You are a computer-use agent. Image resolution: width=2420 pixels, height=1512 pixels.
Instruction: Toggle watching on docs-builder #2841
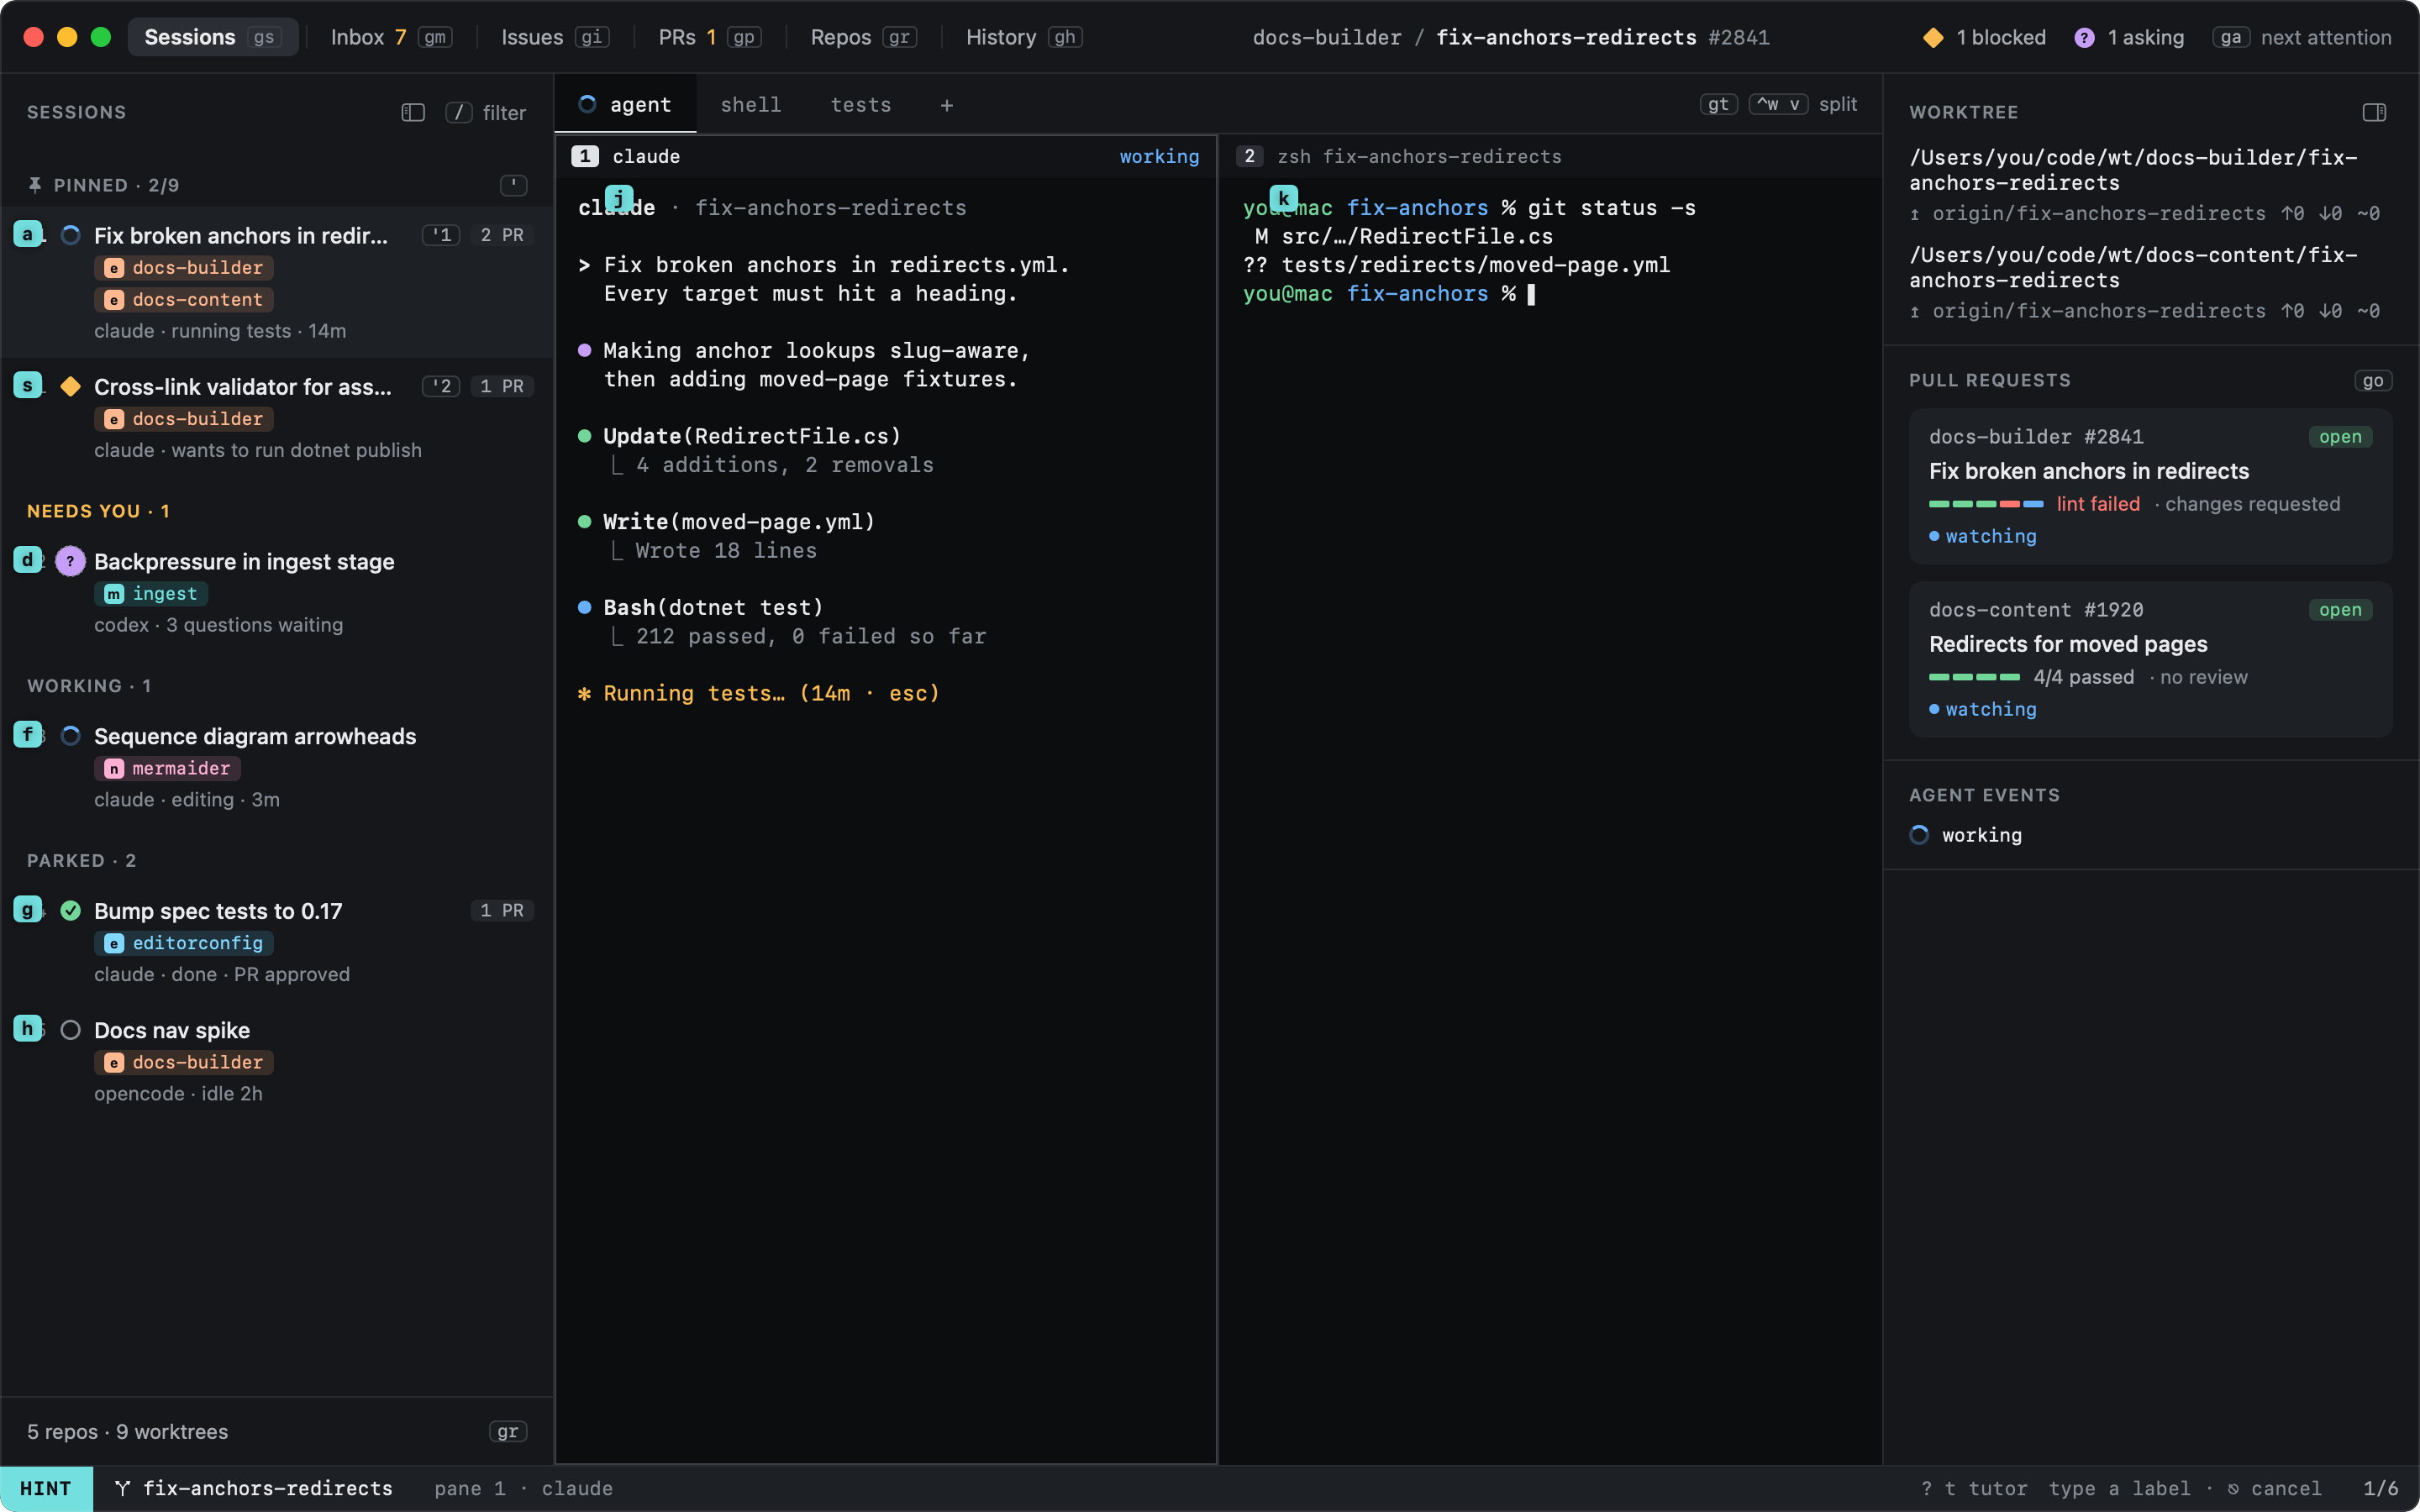[x=1982, y=536]
